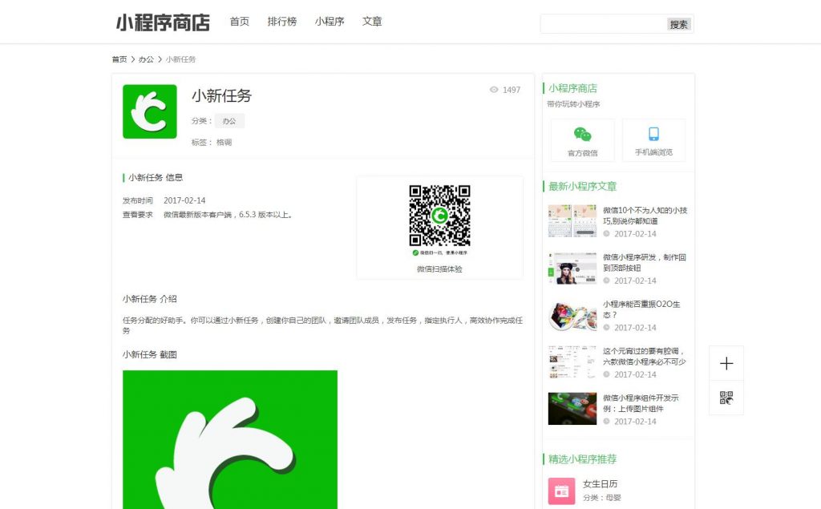Open article 微信小程序组件开发示例
This screenshot has height=509, width=821.
tap(641, 403)
